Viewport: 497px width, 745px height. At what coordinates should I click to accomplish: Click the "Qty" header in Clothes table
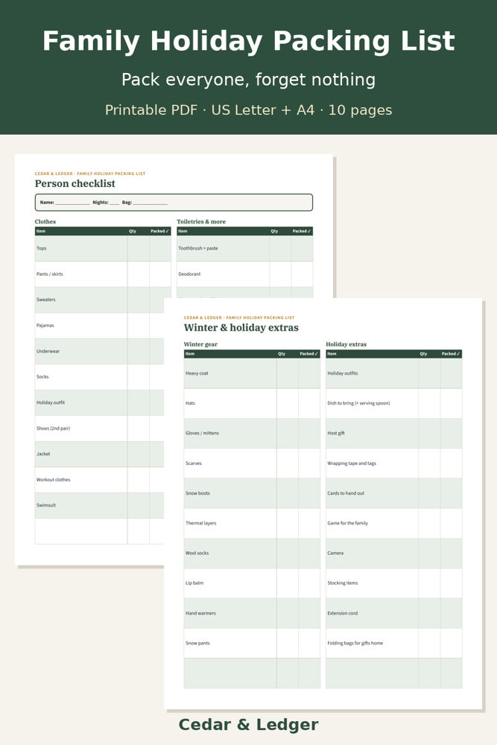[x=133, y=231]
